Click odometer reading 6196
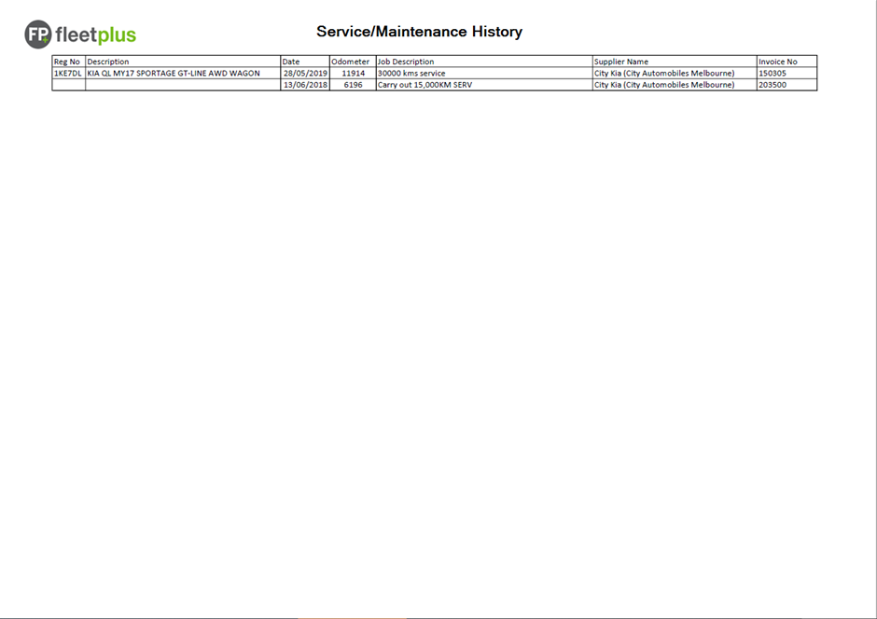Screen dimensions: 877x619 pyautogui.click(x=353, y=85)
